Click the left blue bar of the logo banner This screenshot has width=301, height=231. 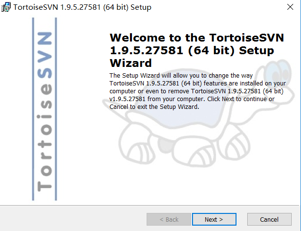33,109
